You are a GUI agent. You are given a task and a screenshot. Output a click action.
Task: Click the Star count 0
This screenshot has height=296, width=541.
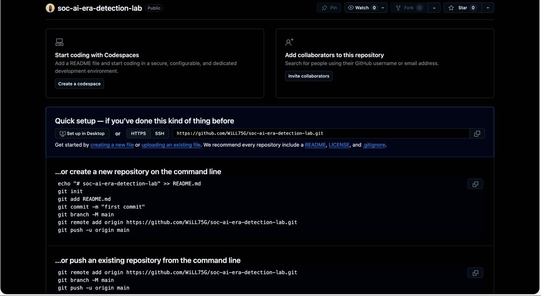pos(473,8)
